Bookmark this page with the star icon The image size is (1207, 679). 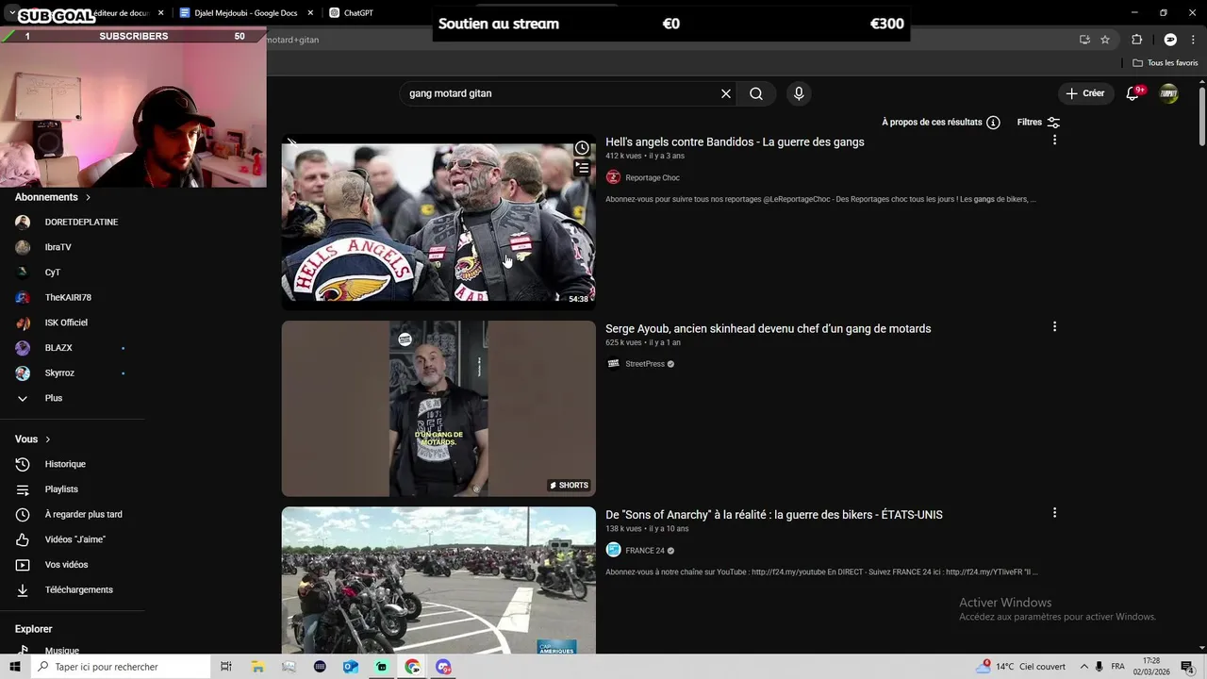[1105, 40]
